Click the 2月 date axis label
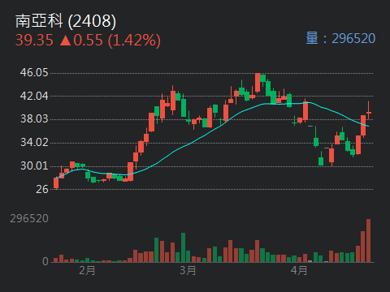390x292 pixels. tap(87, 270)
